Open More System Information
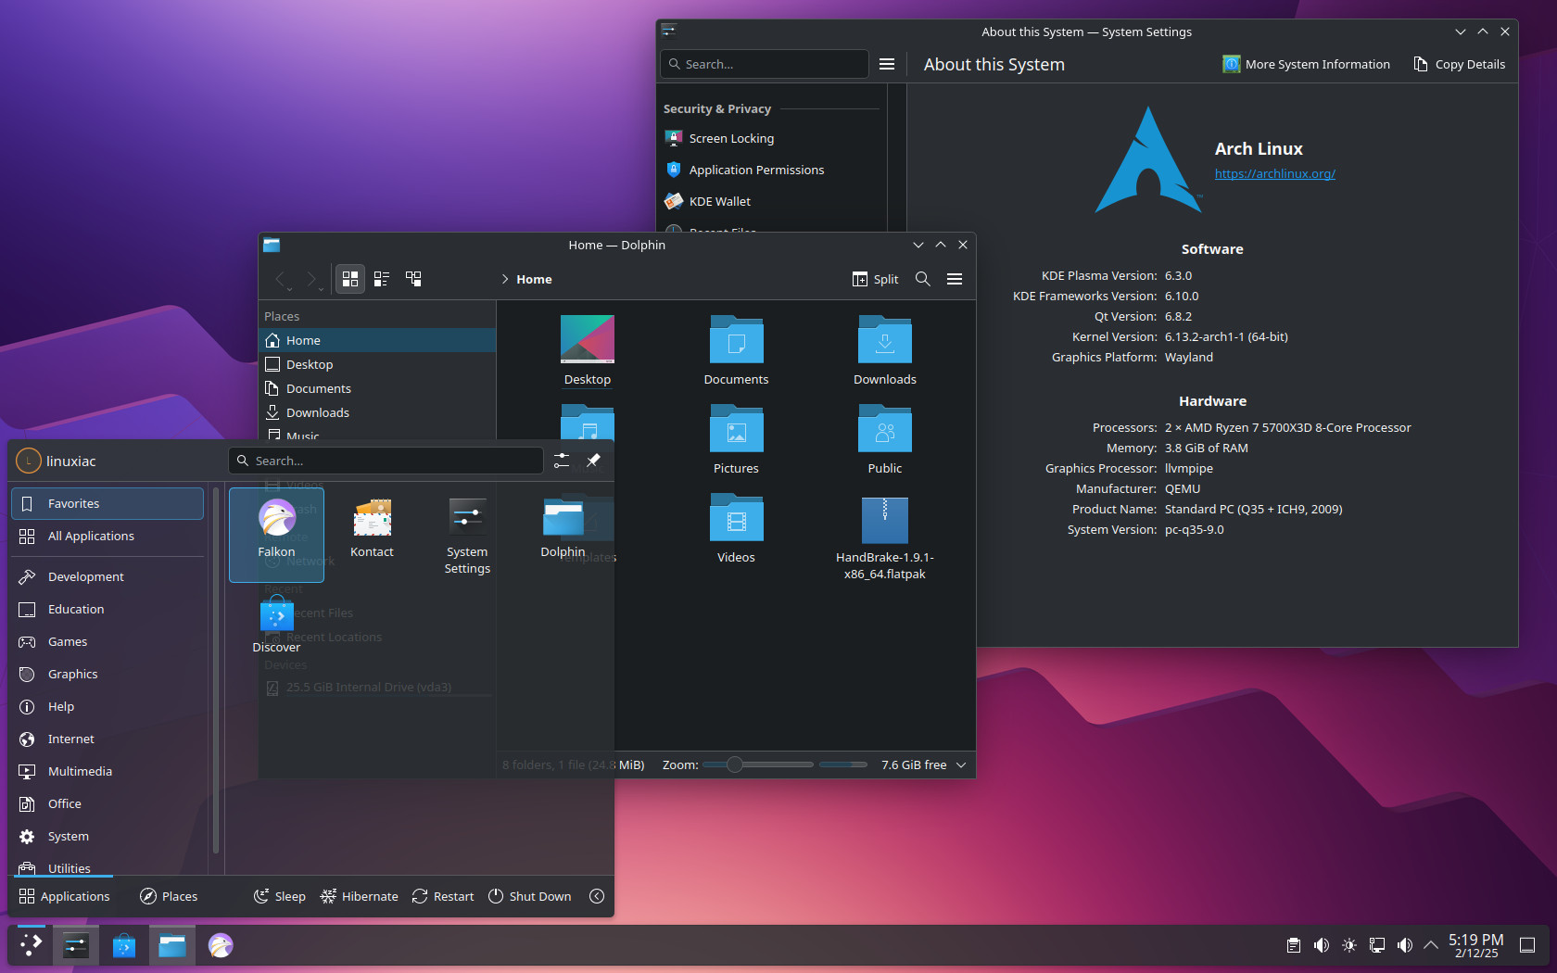The height and width of the screenshot is (973, 1557). (1306, 64)
